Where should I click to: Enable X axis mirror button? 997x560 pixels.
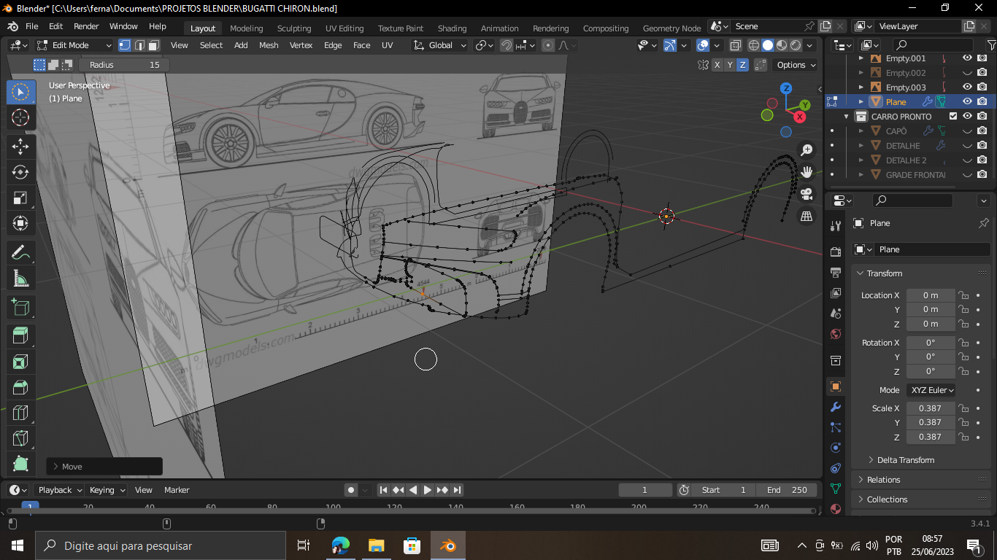[717, 65]
